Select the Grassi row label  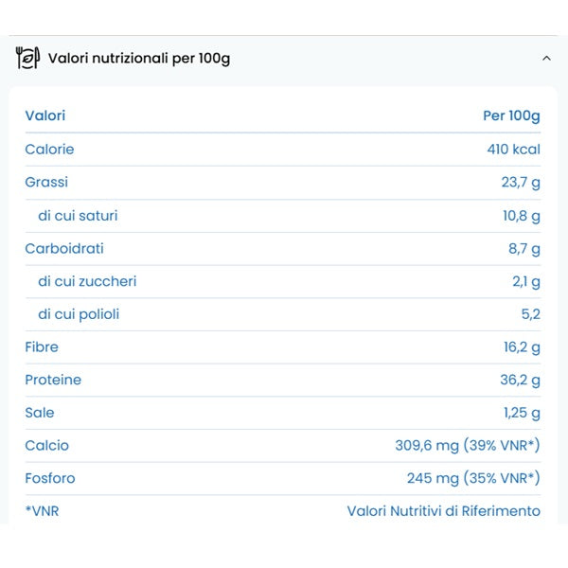(46, 182)
